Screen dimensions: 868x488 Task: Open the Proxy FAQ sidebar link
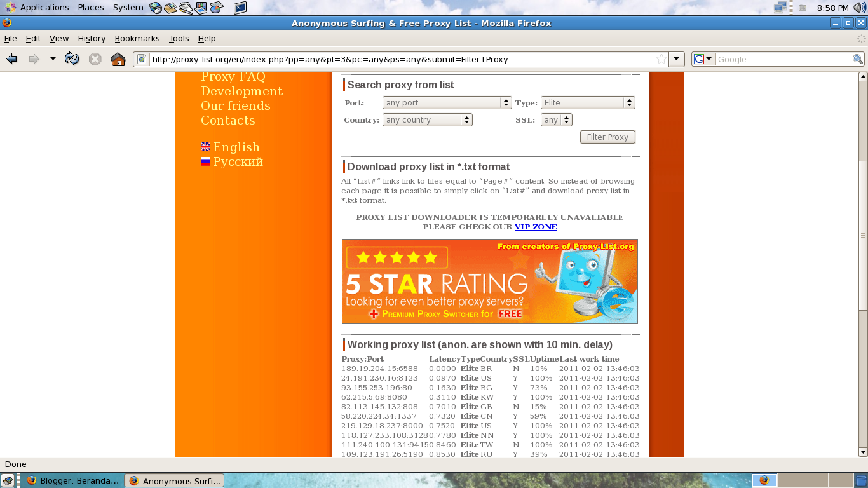click(233, 77)
